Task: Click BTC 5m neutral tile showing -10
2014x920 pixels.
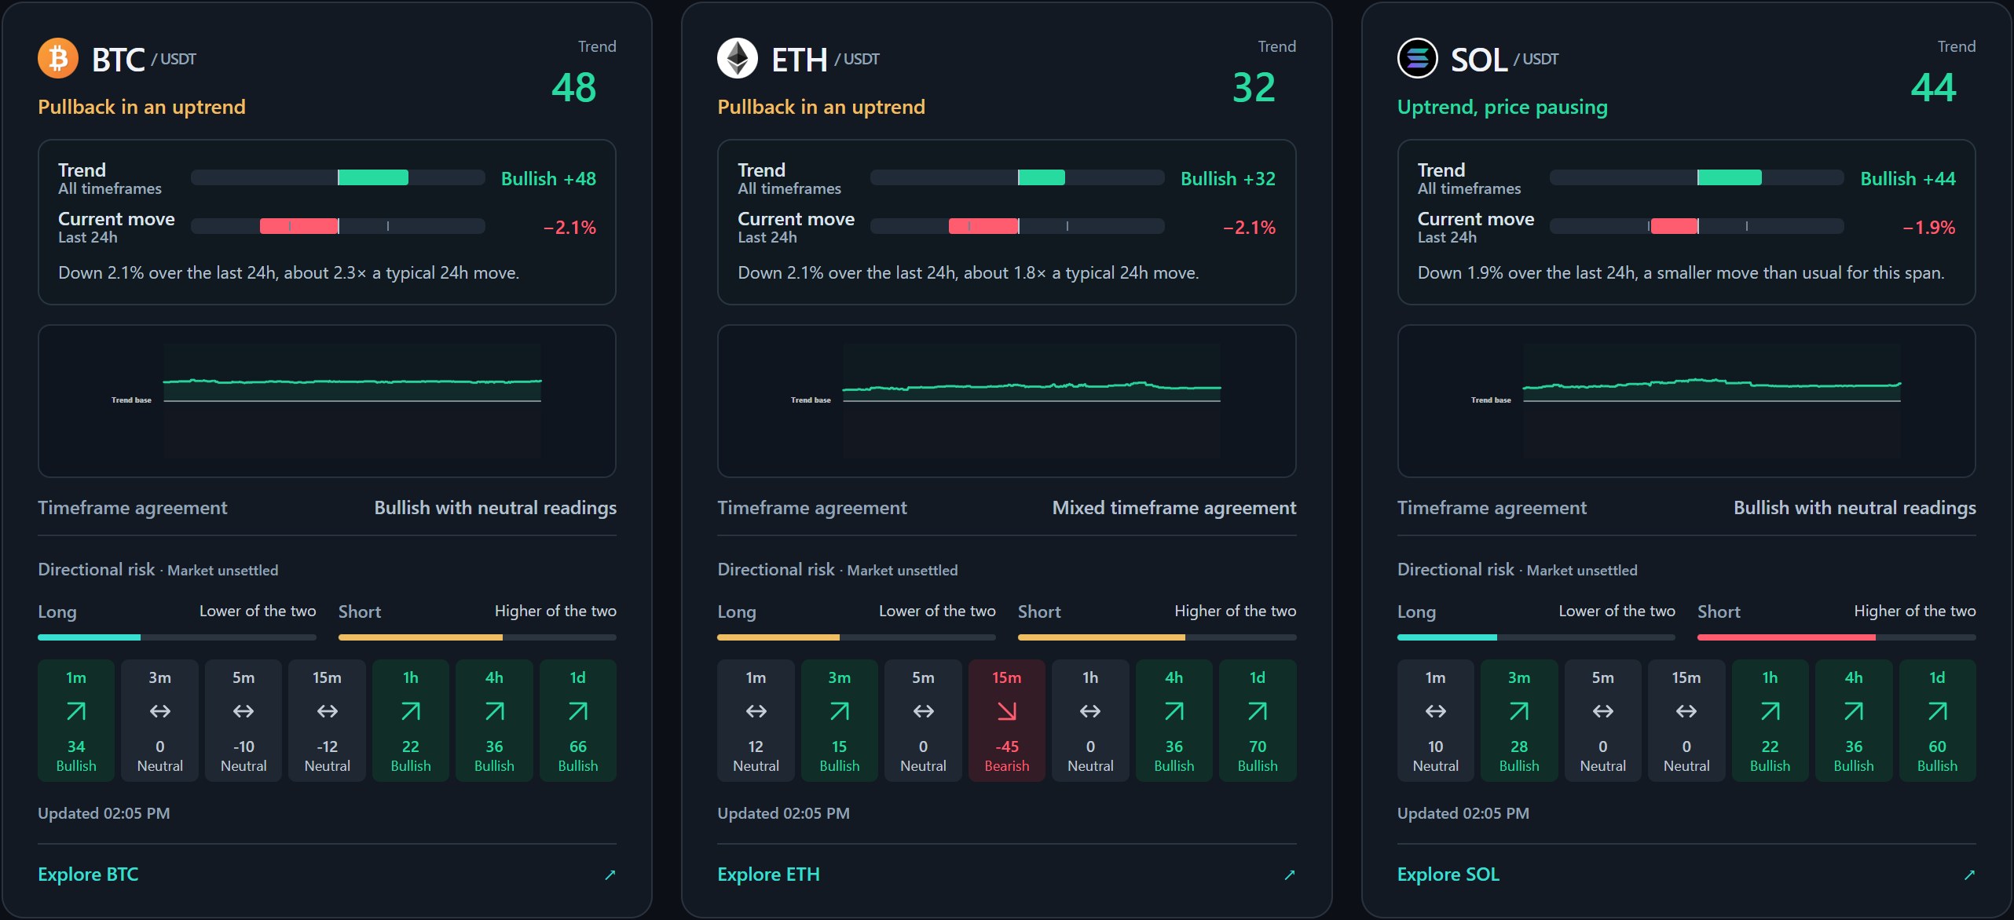Action: click(x=244, y=721)
